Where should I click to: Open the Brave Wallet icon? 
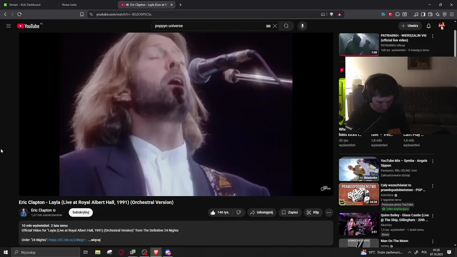[430, 14]
